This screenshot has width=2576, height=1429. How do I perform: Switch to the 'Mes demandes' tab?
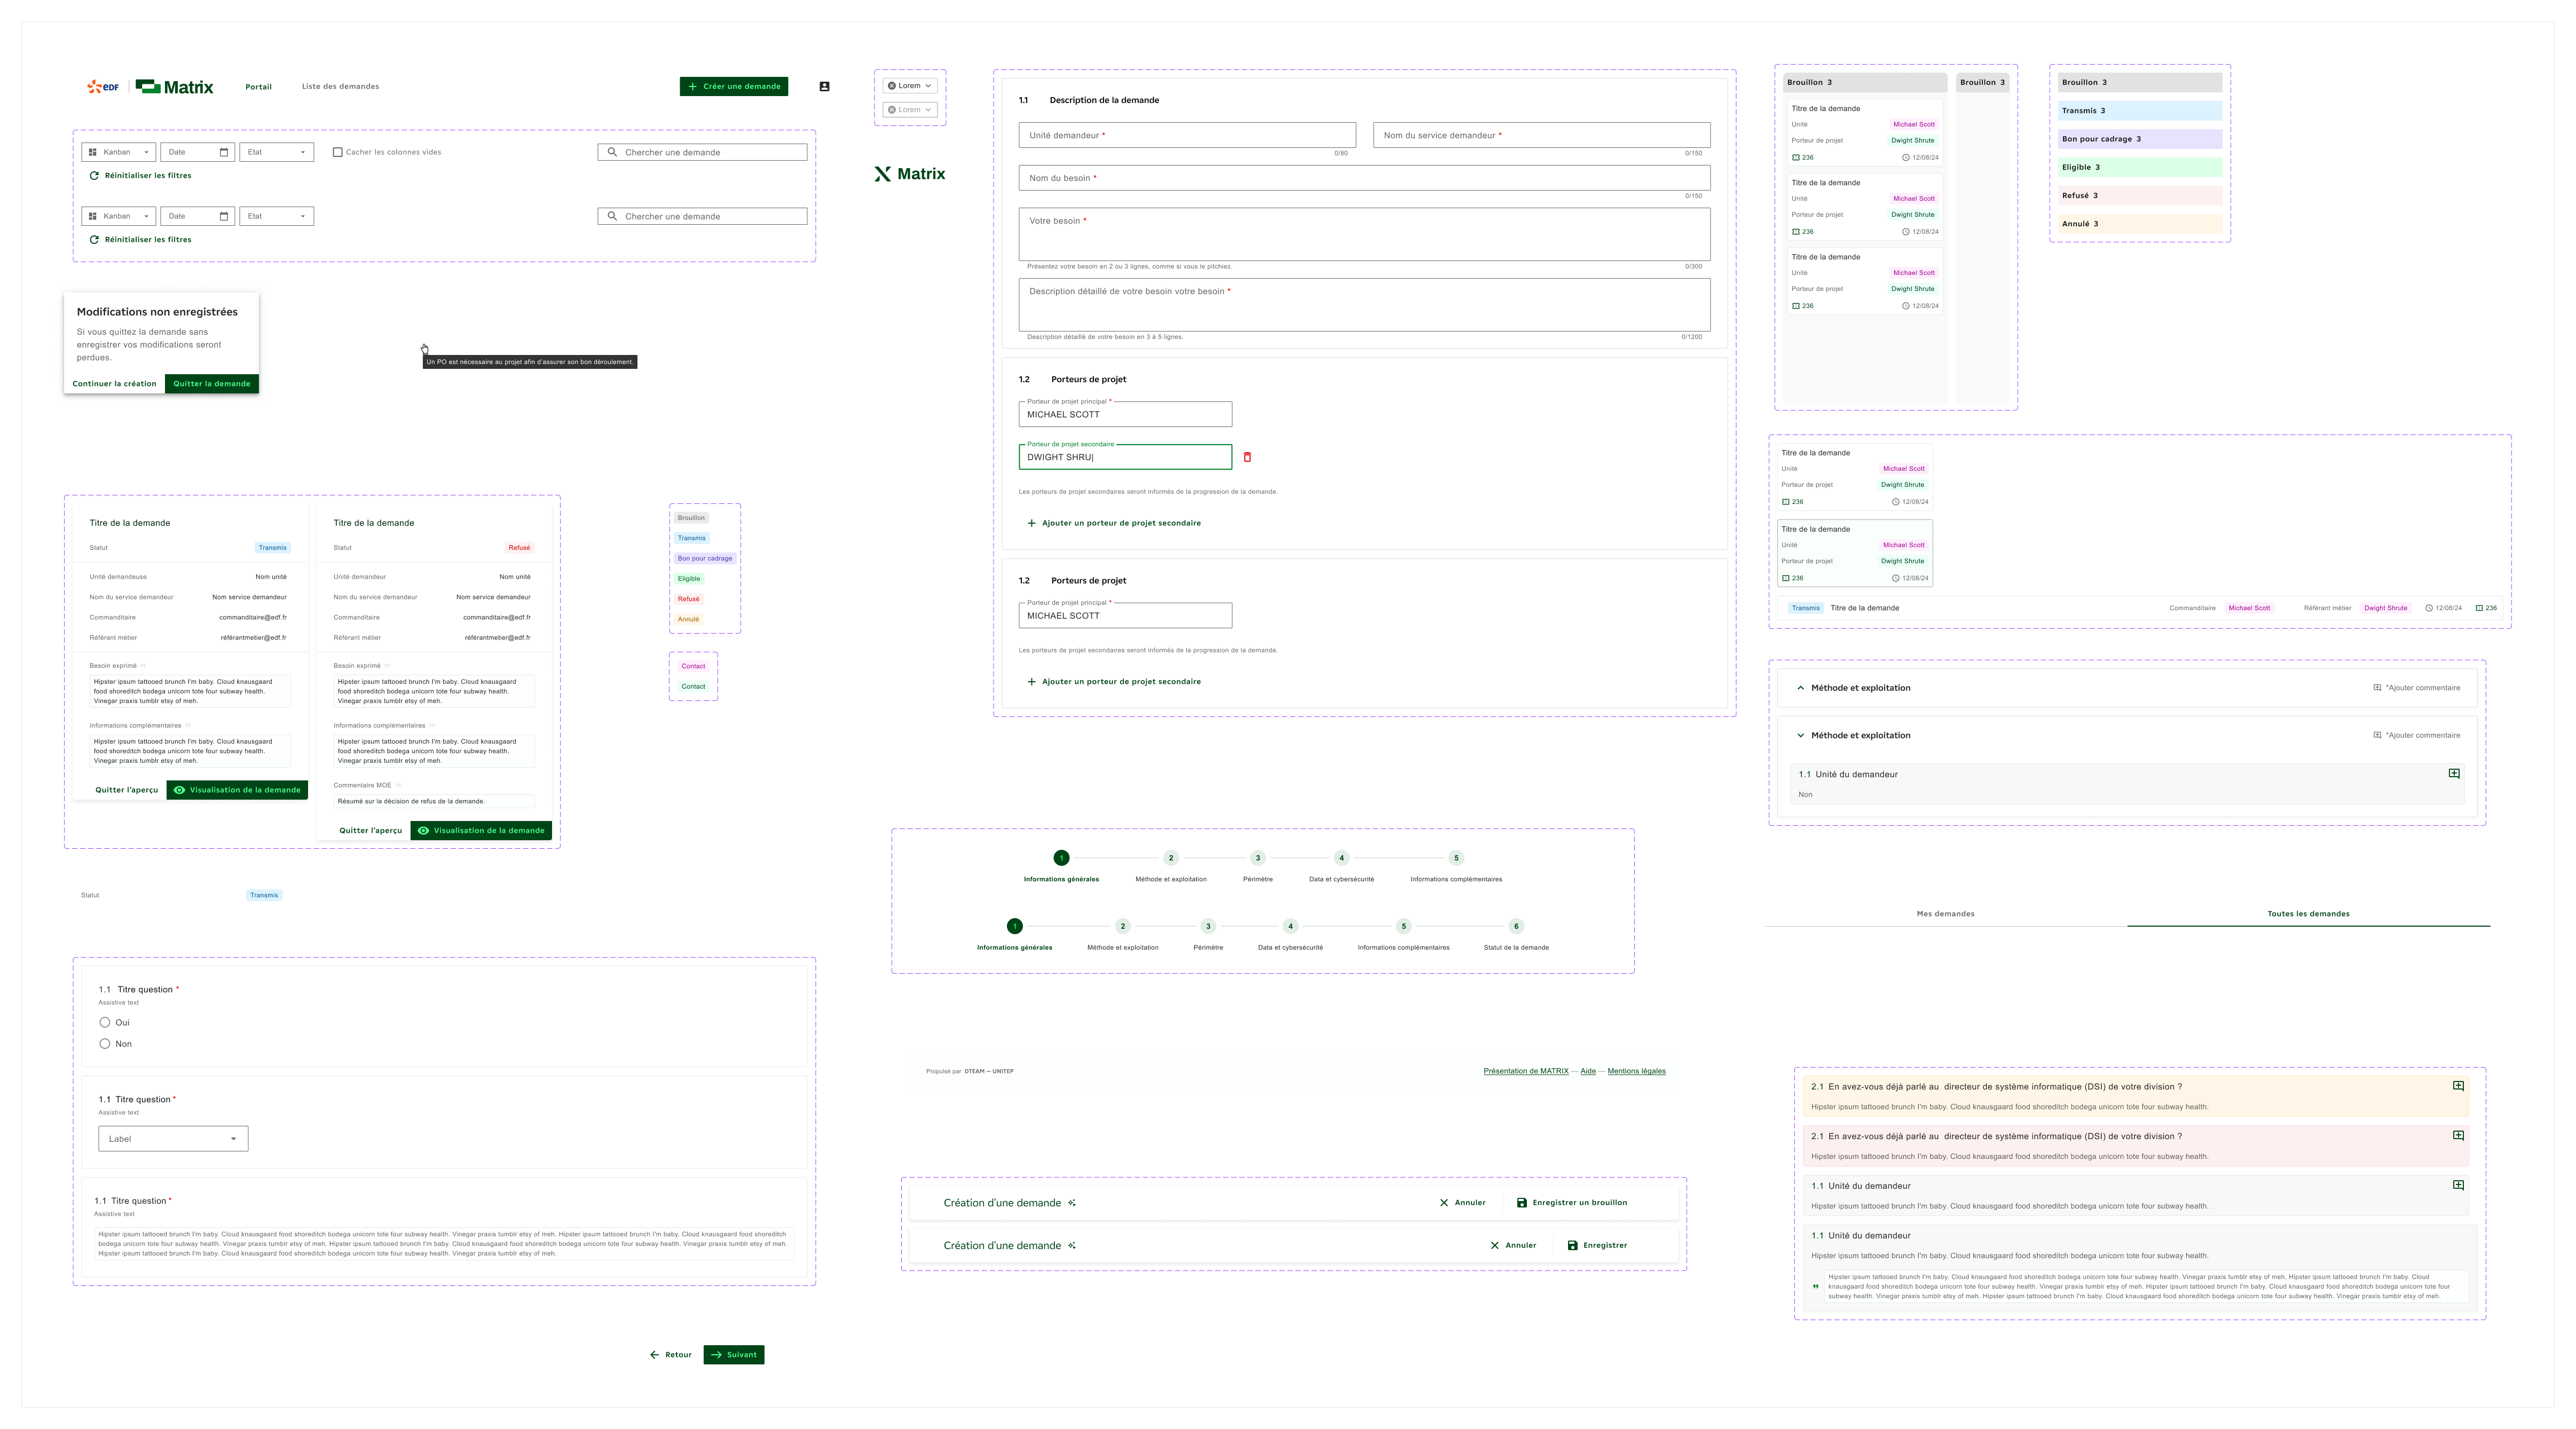[1945, 914]
